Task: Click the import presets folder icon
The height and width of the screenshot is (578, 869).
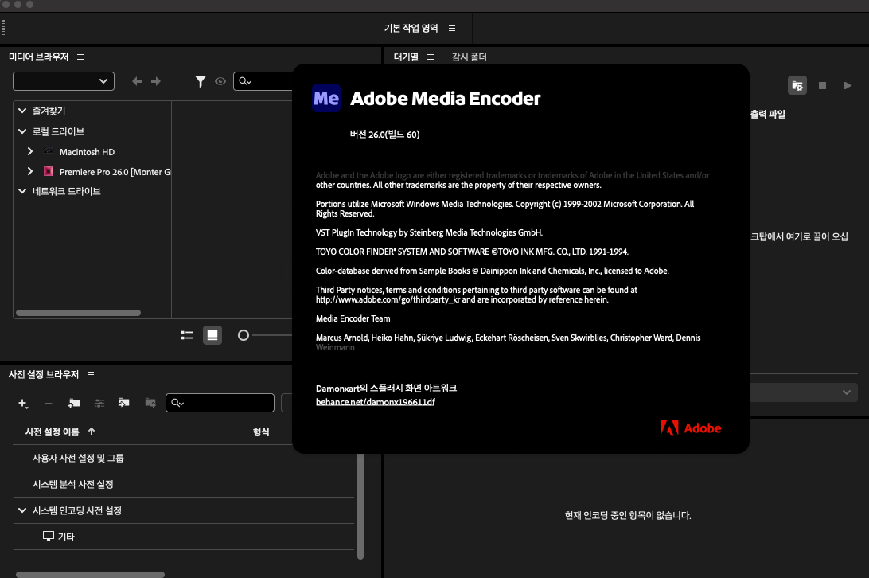Action: click(123, 404)
